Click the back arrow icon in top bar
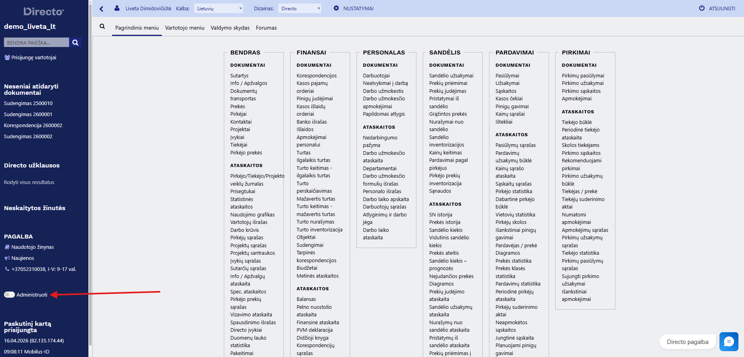The width and height of the screenshot is (744, 357). pyautogui.click(x=101, y=9)
